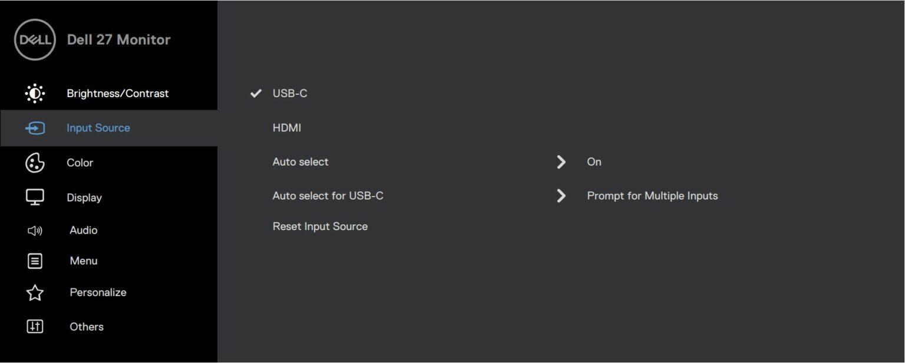Click the checkmark beside USB-C
This screenshot has width=905, height=363.
255,93
